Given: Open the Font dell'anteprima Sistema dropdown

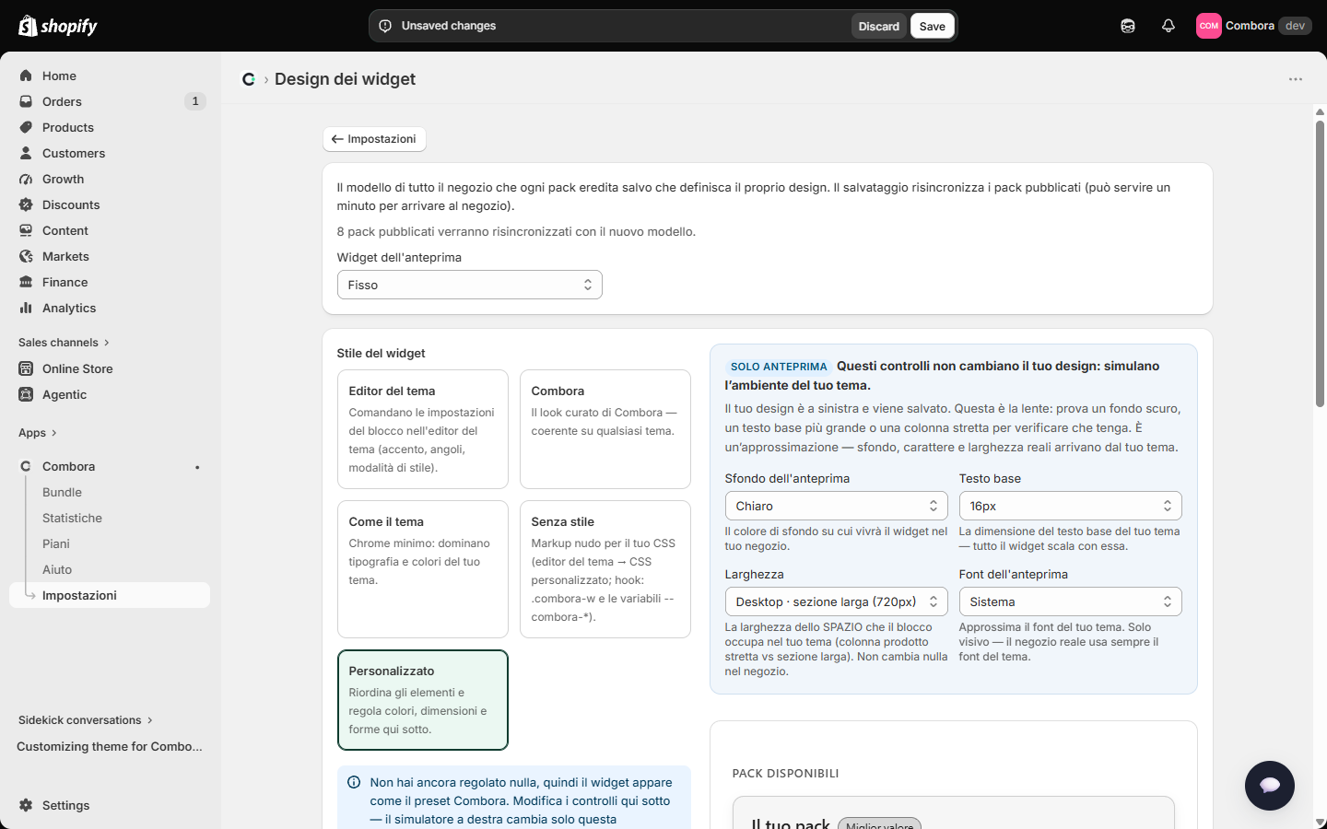Looking at the screenshot, I should (1071, 601).
